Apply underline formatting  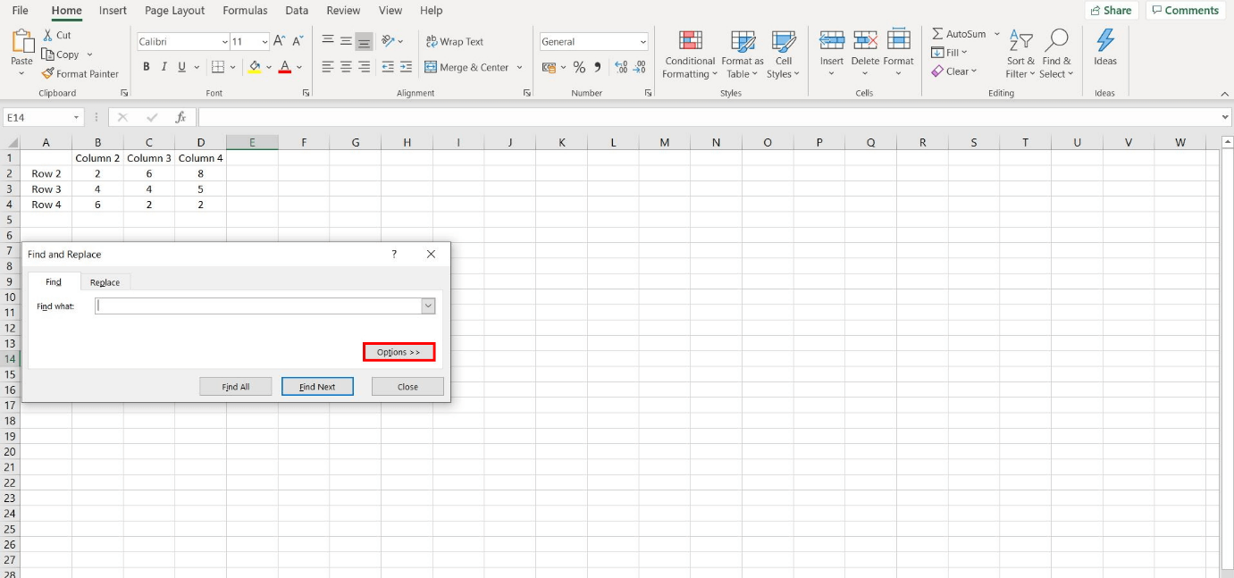pyautogui.click(x=182, y=67)
